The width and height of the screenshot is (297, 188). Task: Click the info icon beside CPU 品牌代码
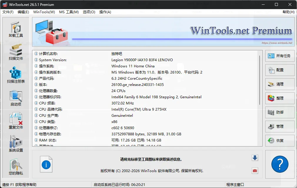(x=36, y=109)
